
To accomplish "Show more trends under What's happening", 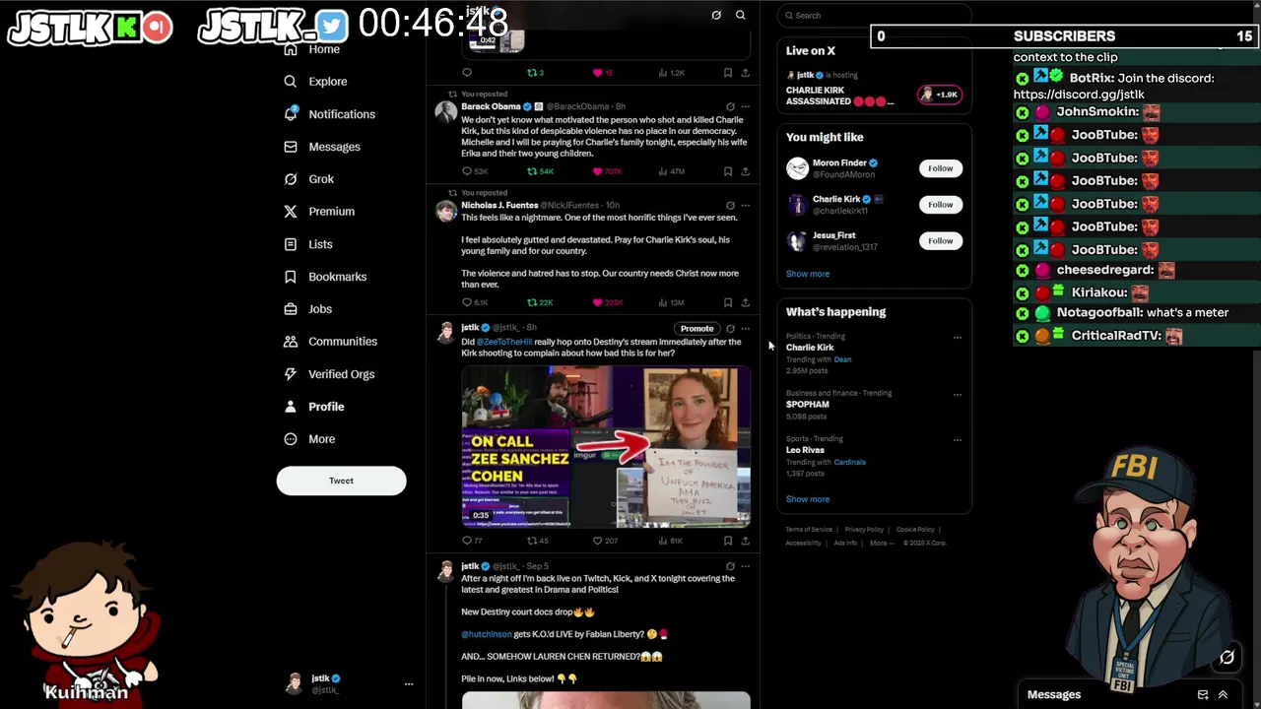I will [x=808, y=499].
